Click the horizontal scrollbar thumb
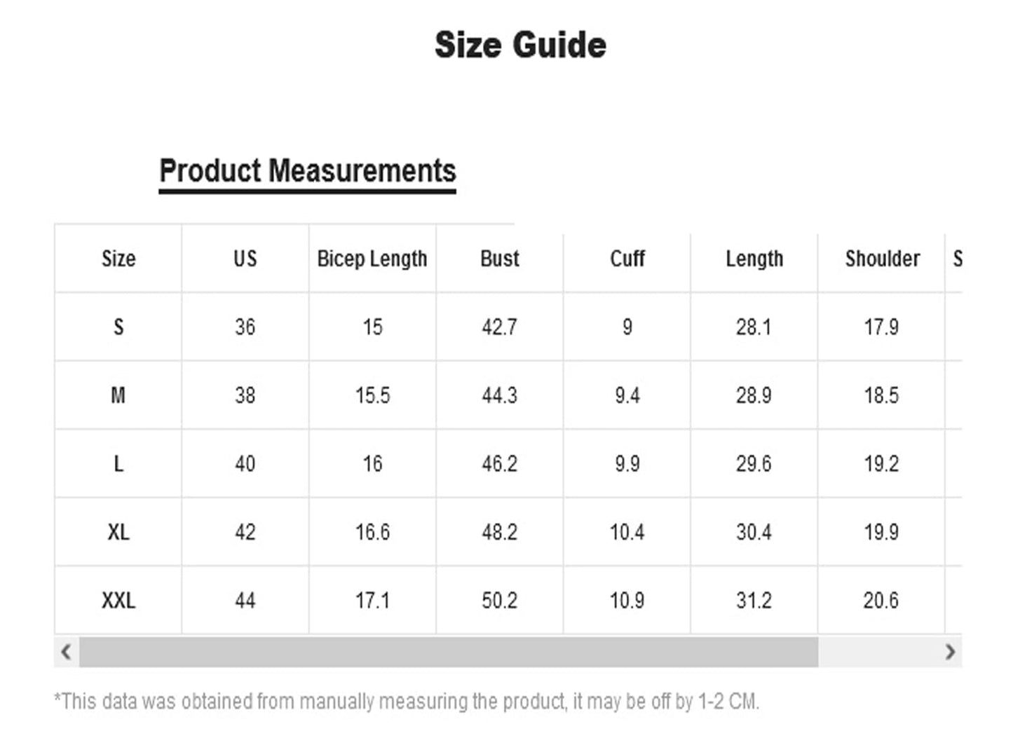Image resolution: width=1013 pixels, height=743 pixels. pos(449,652)
